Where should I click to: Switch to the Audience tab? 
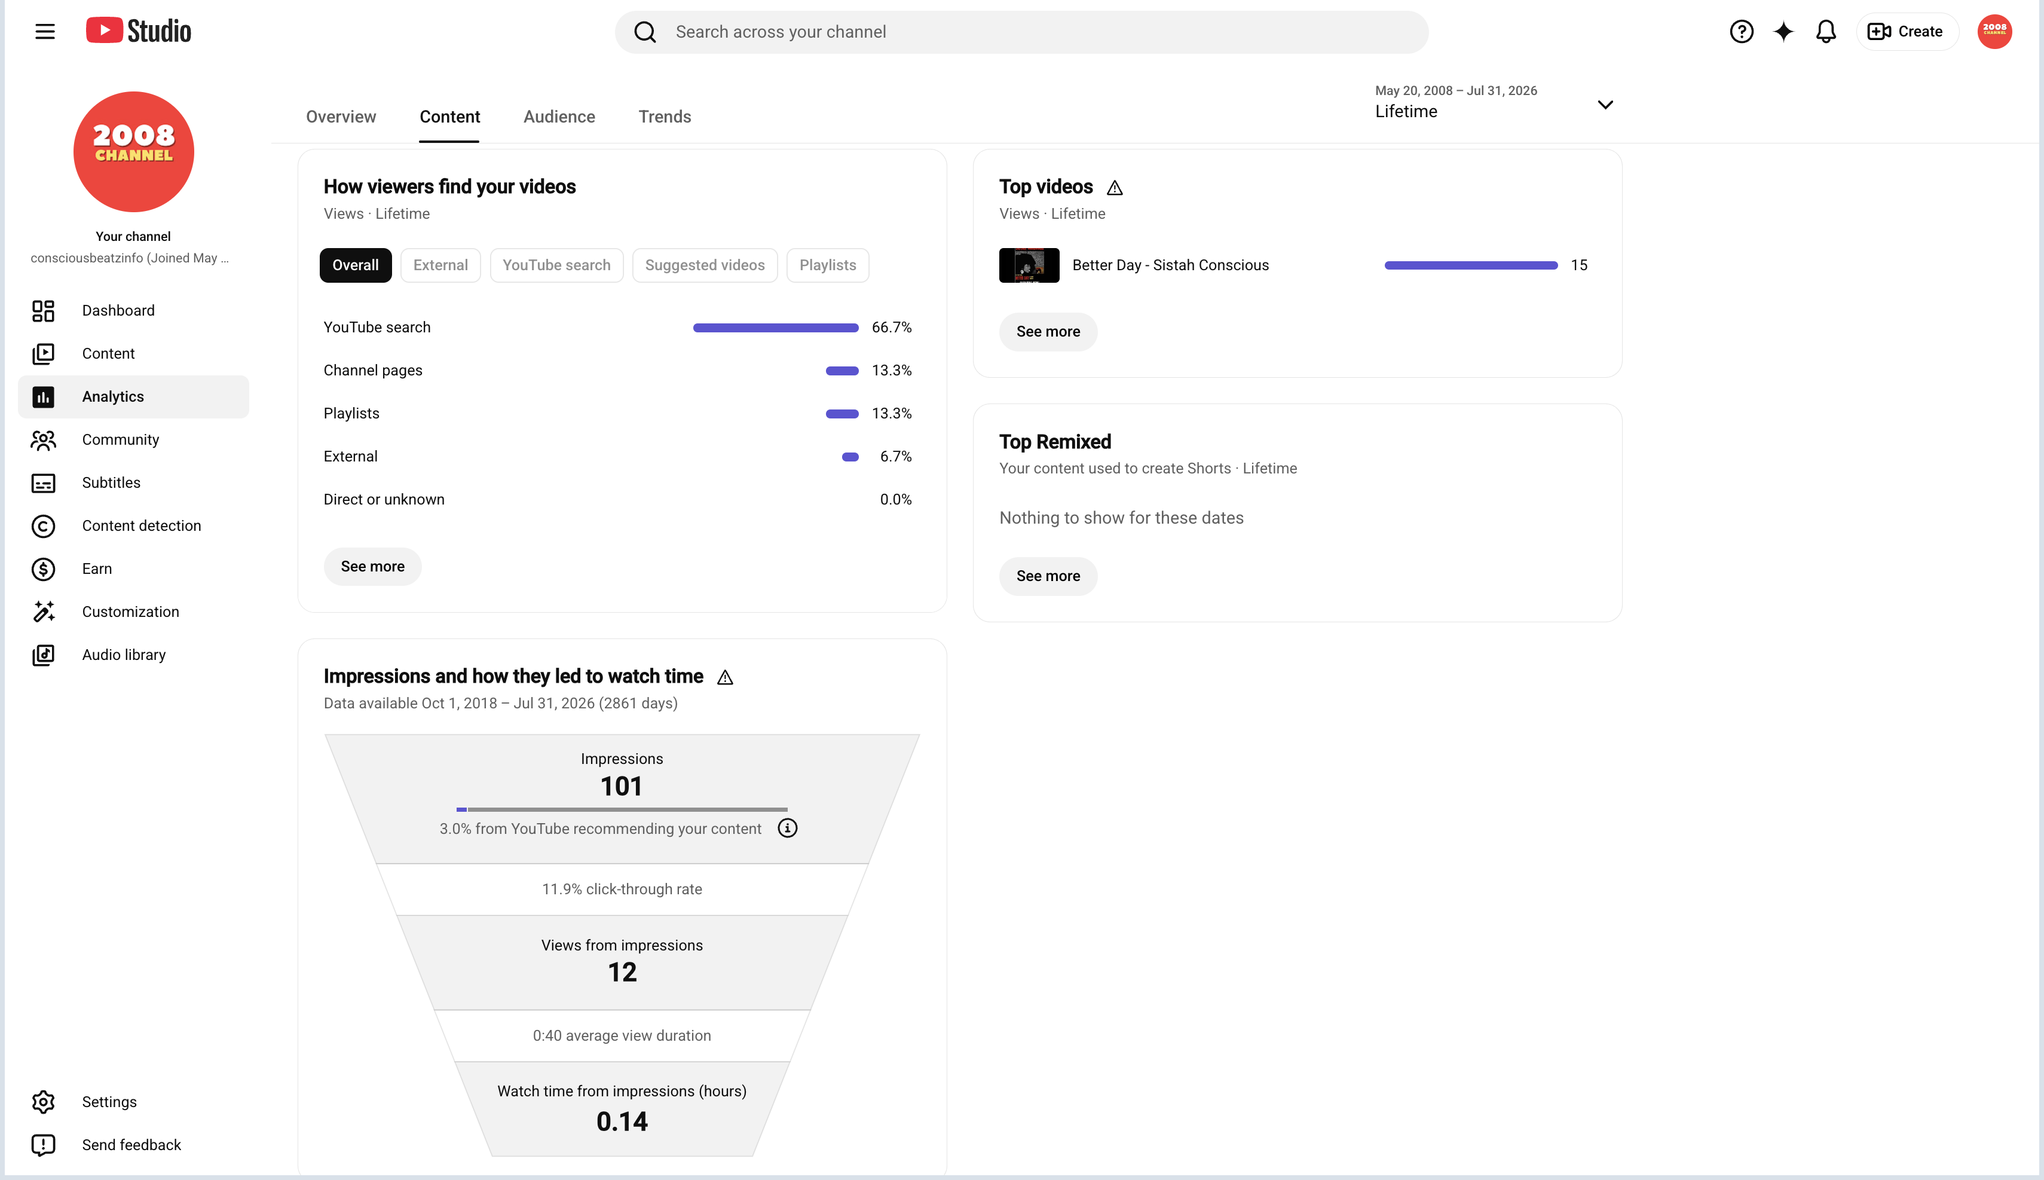pyautogui.click(x=559, y=117)
